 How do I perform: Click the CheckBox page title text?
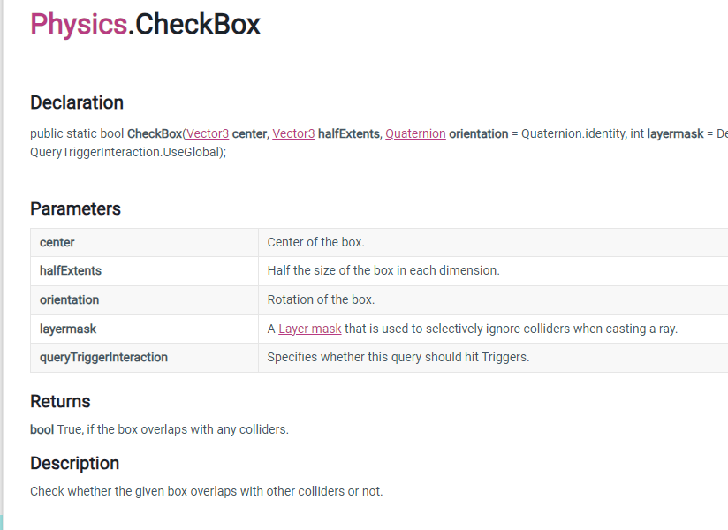(198, 24)
